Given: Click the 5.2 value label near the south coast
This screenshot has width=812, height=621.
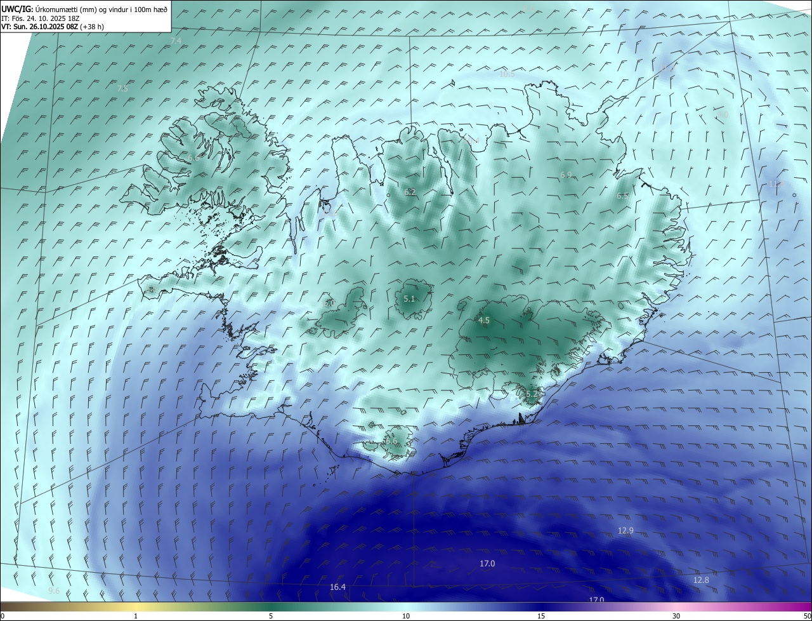Looking at the screenshot, I should click(532, 394).
